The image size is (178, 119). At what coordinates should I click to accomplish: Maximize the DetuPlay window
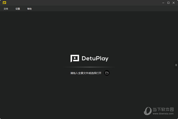[x=168, y=3]
